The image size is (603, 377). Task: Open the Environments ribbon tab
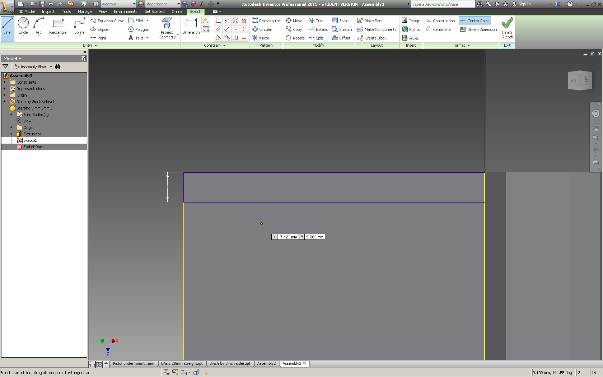point(125,11)
